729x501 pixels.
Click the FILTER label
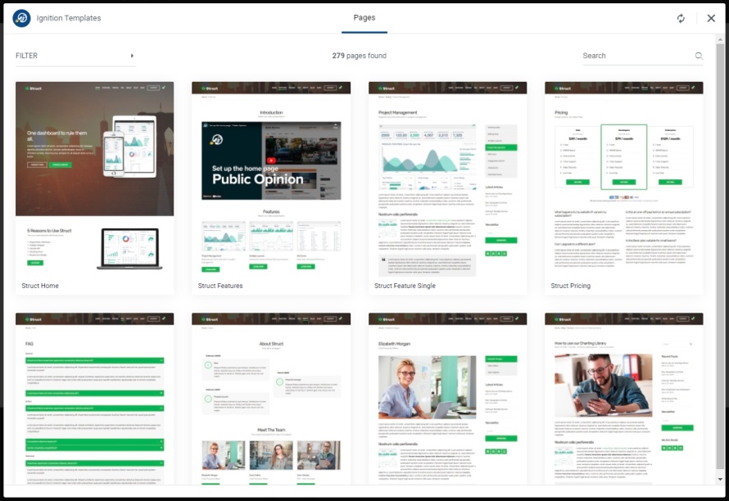(26, 56)
